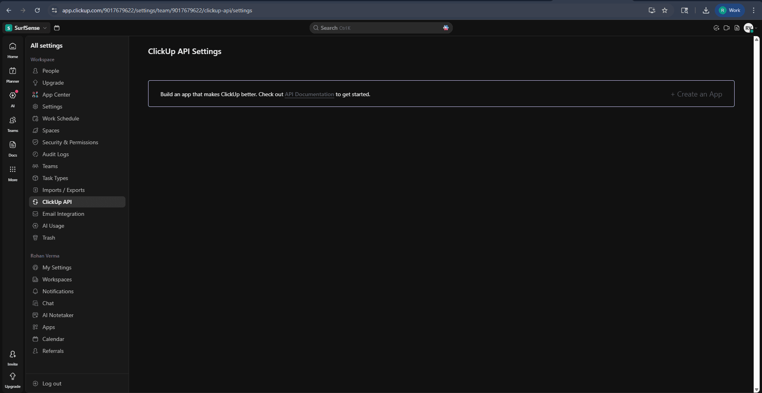The height and width of the screenshot is (393, 762).
Task: Open Email Integration settings item
Action: point(63,214)
